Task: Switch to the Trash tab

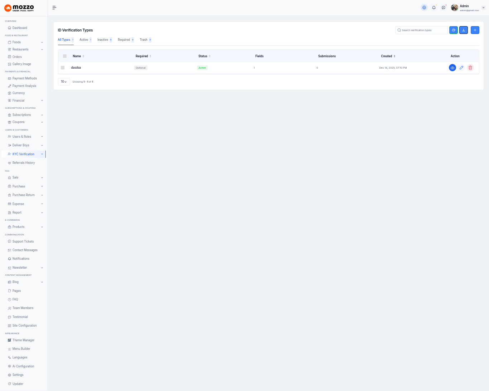Action: (x=144, y=40)
